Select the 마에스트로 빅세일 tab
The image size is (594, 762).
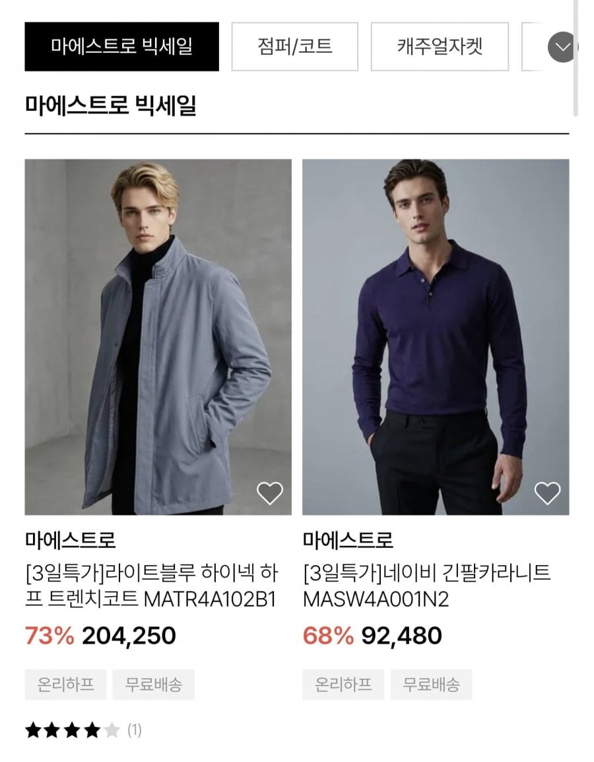pos(121,47)
